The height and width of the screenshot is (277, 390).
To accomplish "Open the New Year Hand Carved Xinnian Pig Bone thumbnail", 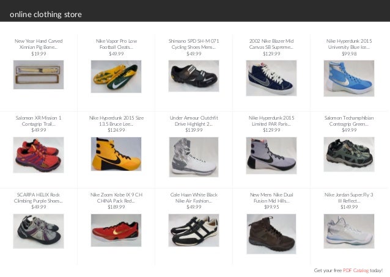I will 39,74.
